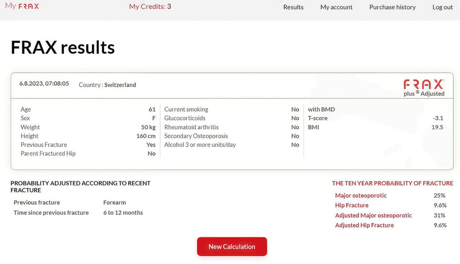Image resolution: width=460 pixels, height=264 pixels.
Task: Select the Country: Switzerland text
Action: 107,85
